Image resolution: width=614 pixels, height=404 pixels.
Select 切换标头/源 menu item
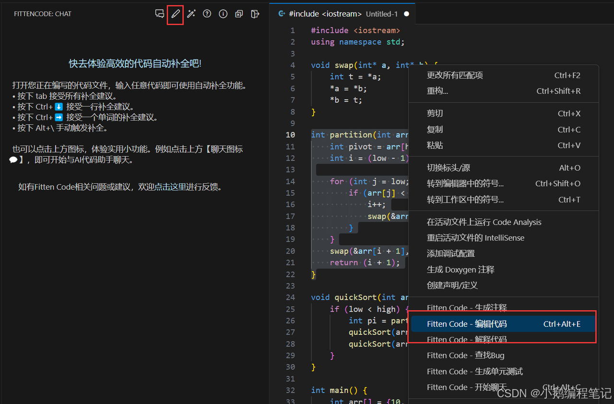coord(504,168)
